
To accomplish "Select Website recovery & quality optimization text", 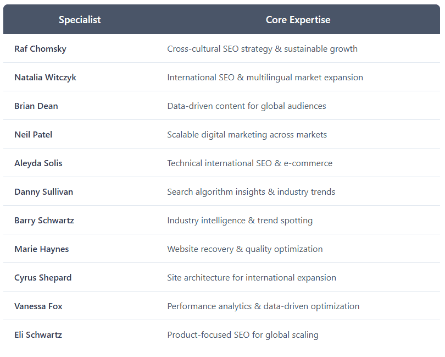I will point(244,249).
